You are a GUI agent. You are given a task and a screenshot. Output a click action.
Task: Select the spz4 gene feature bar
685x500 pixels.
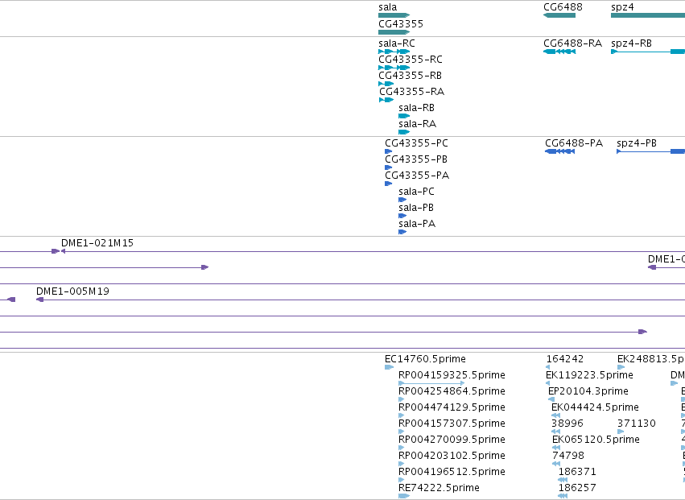[648, 15]
